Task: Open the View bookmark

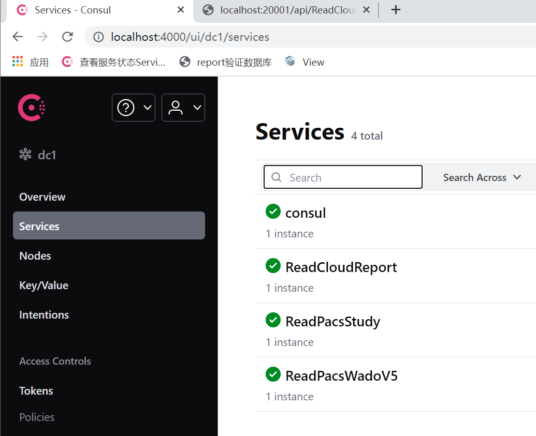Action: pos(305,62)
